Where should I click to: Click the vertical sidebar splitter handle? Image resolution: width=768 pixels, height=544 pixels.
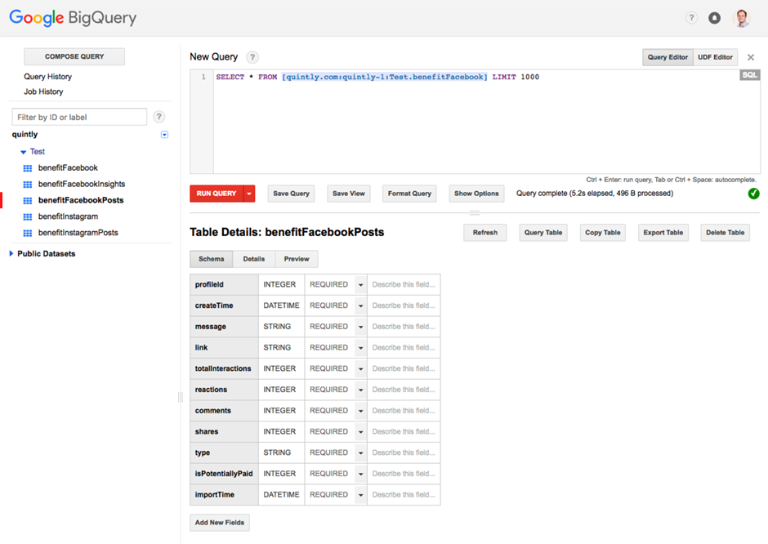click(x=181, y=397)
